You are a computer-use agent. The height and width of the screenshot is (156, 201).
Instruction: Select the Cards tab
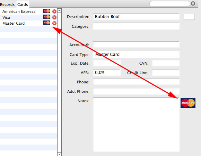[23, 5]
